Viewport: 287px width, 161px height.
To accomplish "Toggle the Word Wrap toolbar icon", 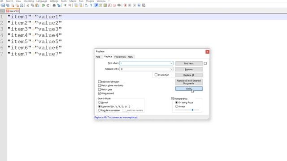I will click(x=87, y=5).
